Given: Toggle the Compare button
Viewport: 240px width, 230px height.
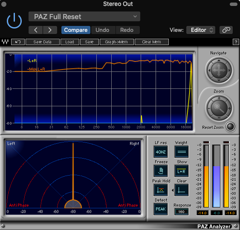Looking at the screenshot, I should (76, 30).
